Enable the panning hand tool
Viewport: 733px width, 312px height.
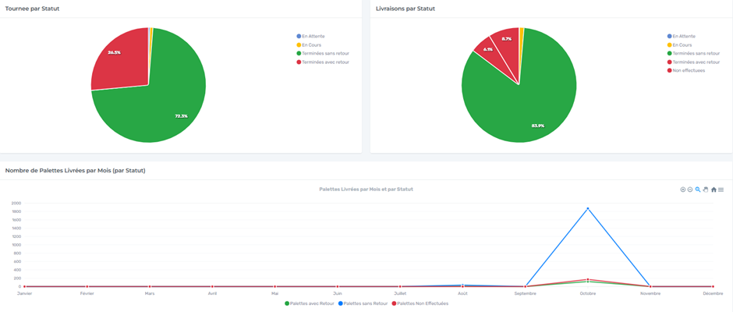706,190
